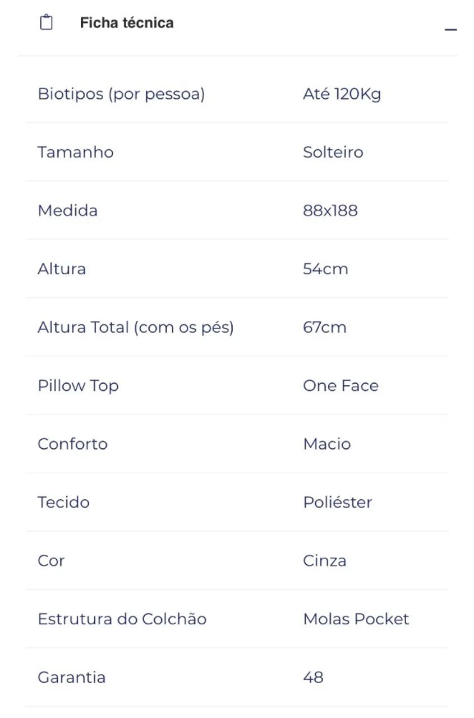Click the Medida label
This screenshot has width=474, height=718.
tap(67, 210)
